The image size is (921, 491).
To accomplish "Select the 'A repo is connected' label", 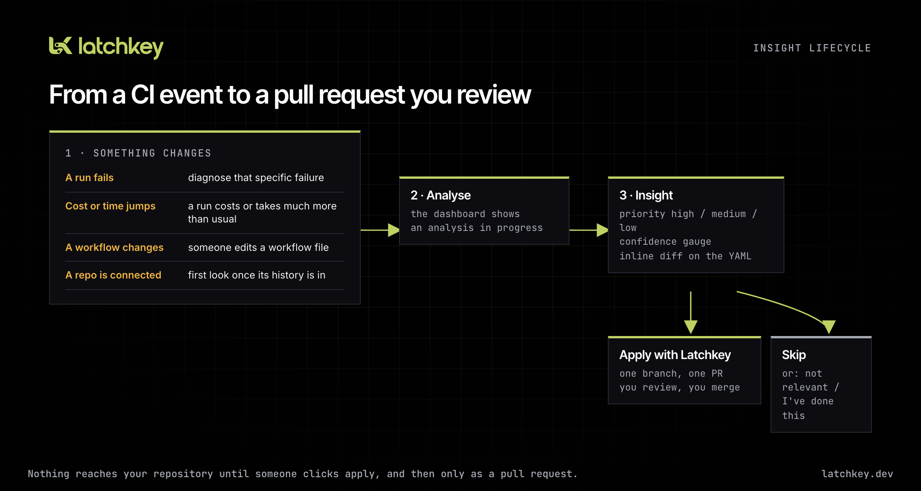I will [x=113, y=275].
